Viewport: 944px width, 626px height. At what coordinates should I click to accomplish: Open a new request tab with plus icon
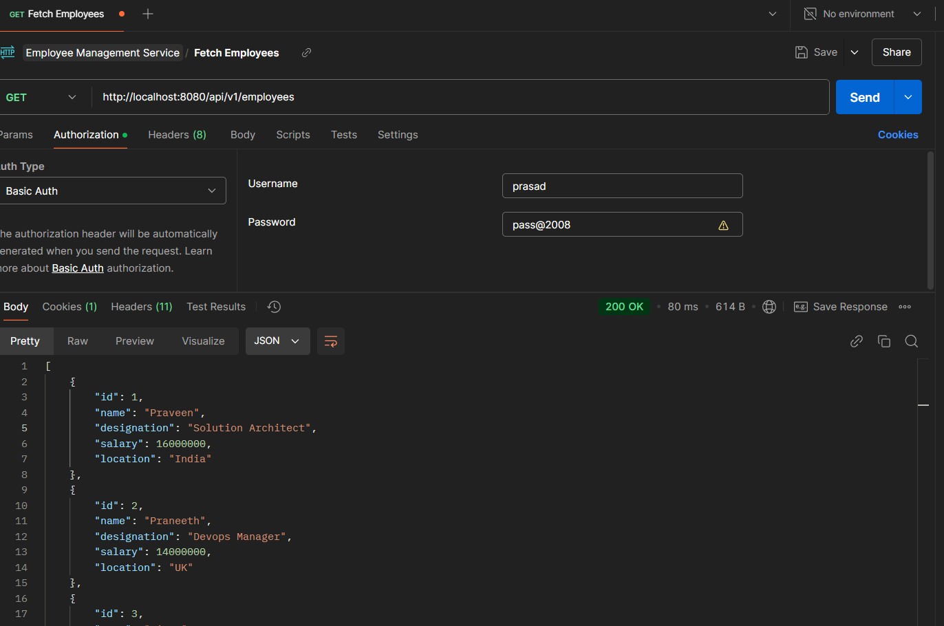[148, 14]
